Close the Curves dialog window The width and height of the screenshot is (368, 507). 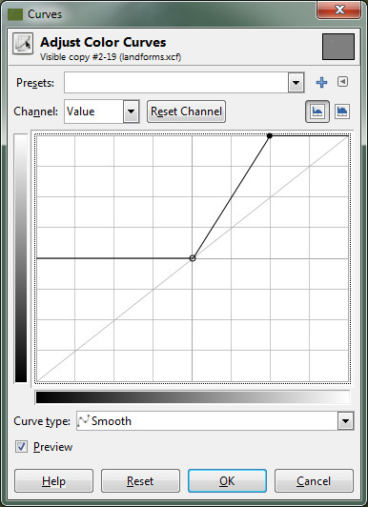pyautogui.click(x=338, y=10)
